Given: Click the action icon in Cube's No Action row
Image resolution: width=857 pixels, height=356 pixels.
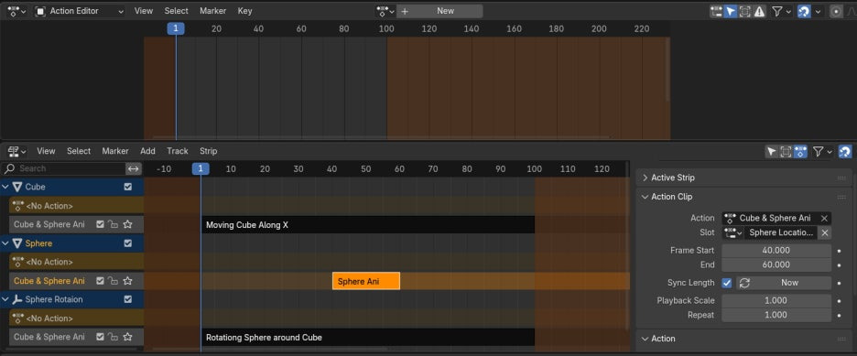Looking at the screenshot, I should [17, 206].
